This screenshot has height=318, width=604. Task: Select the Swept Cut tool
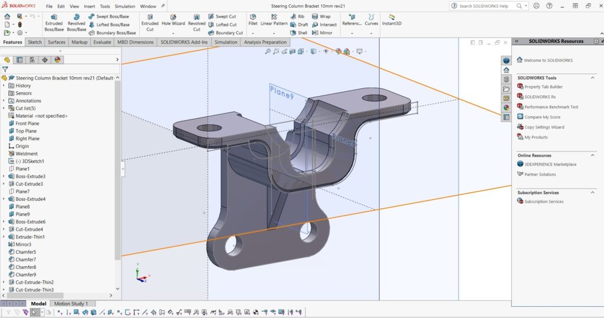click(x=222, y=16)
